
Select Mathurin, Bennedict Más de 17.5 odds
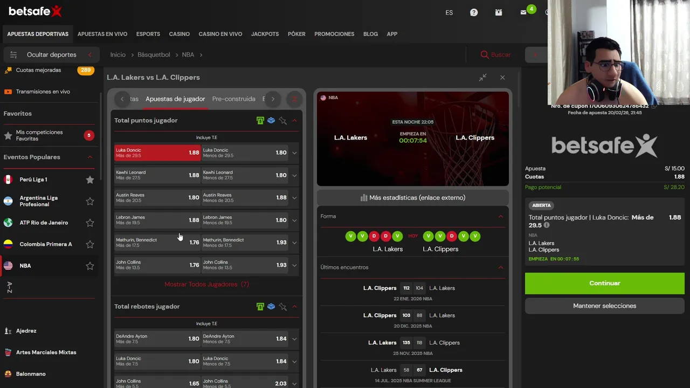(x=157, y=242)
